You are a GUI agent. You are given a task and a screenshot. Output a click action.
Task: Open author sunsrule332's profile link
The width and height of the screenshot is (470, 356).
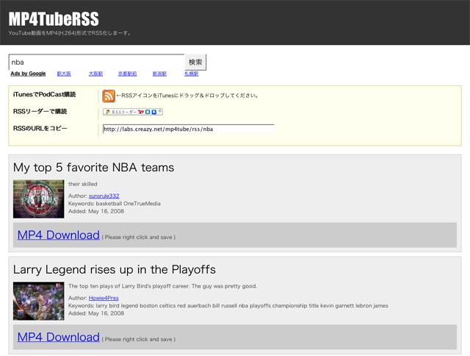click(x=104, y=196)
